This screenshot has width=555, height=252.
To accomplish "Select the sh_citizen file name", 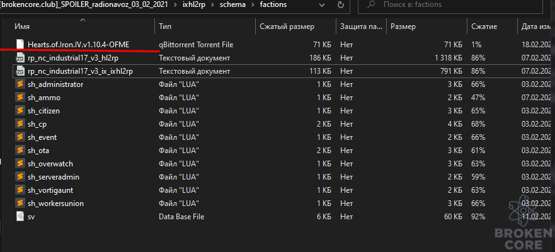I will tap(43, 111).
